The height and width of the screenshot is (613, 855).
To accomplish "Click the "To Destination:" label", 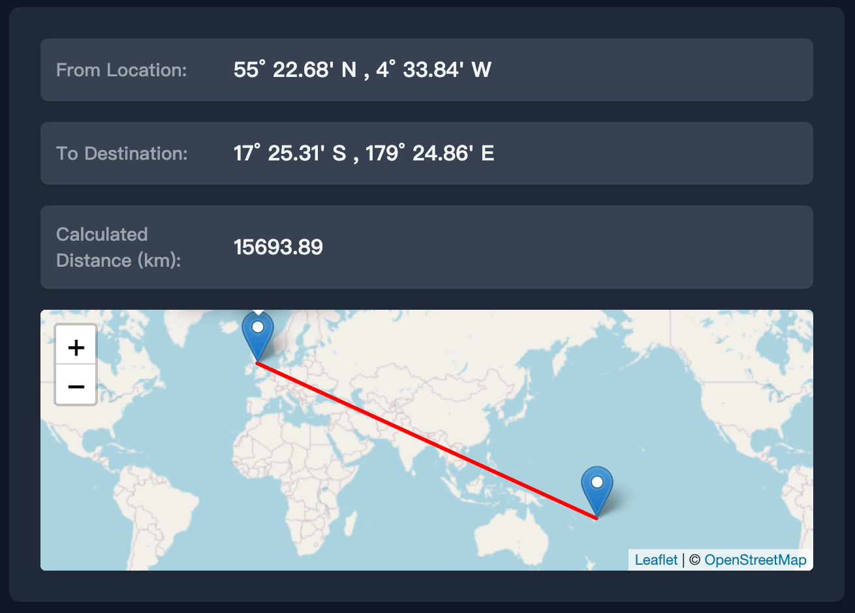I will [122, 153].
